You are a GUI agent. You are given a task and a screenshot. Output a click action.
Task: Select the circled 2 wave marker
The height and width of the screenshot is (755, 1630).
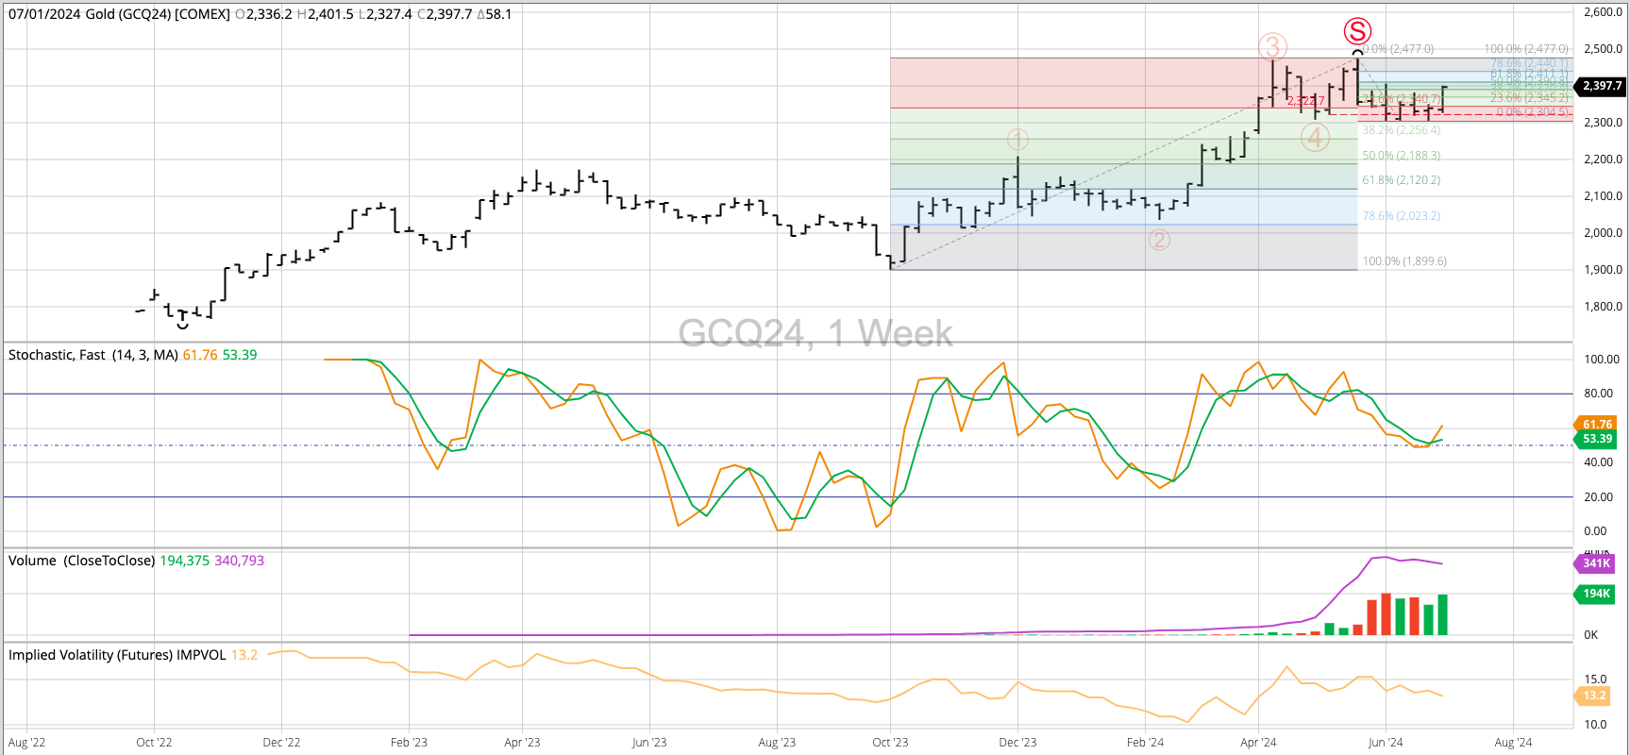[1159, 240]
